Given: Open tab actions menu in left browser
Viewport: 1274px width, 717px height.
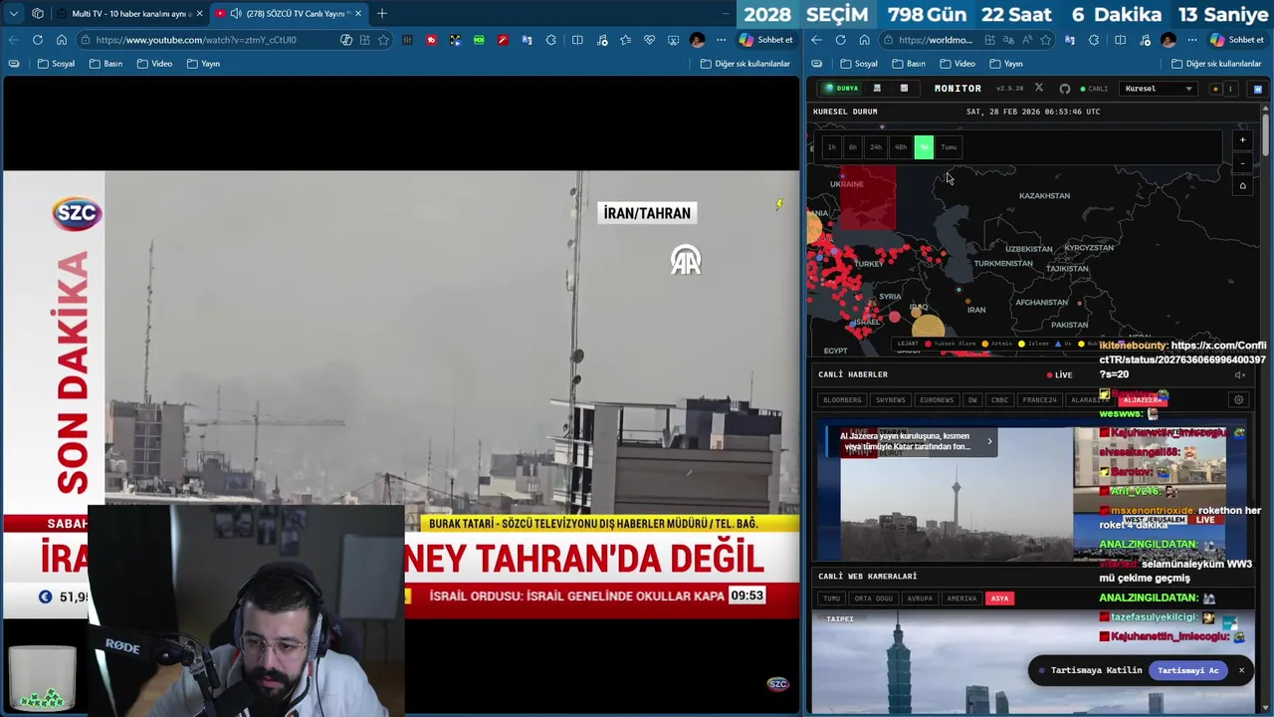Looking at the screenshot, I should tap(14, 14).
